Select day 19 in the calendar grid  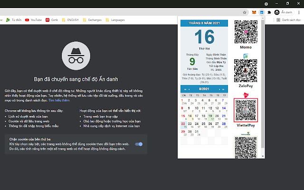211,117
